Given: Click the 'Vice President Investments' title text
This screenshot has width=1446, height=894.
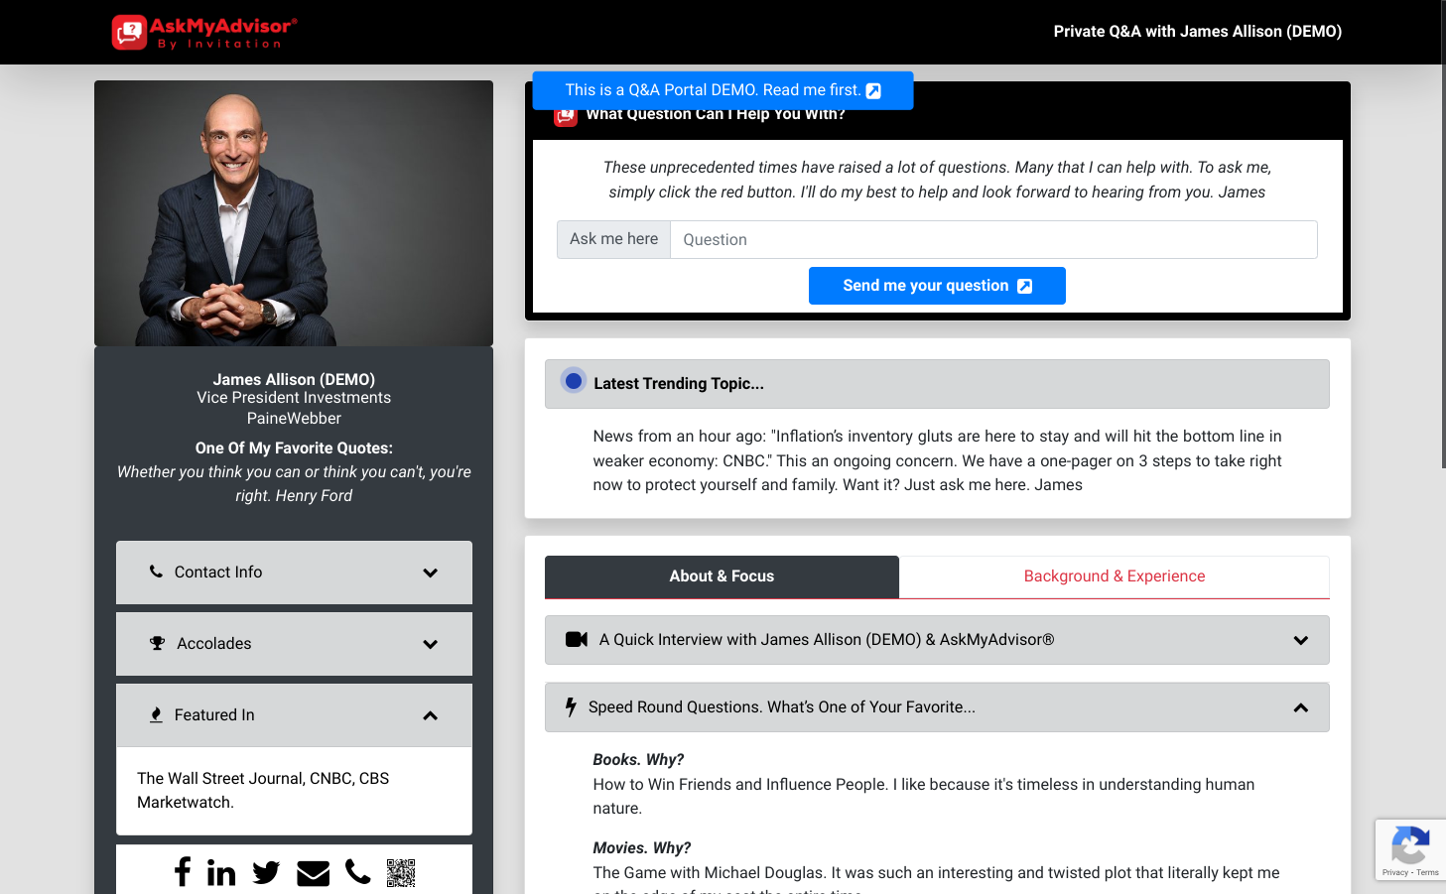Looking at the screenshot, I should coord(294,398).
